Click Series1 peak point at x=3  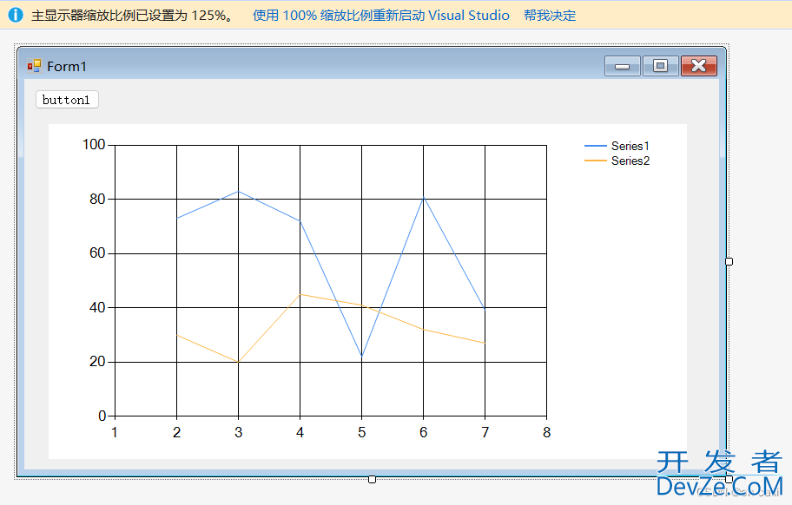[x=238, y=191]
